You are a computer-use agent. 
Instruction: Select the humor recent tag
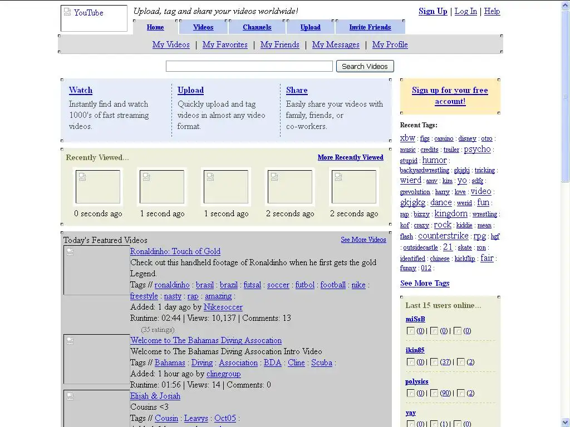434,160
